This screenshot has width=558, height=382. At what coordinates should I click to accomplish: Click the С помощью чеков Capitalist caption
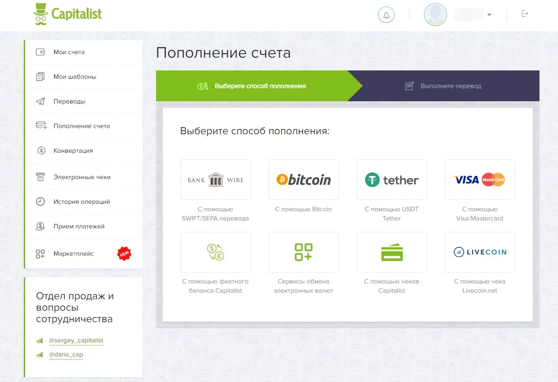(x=392, y=286)
